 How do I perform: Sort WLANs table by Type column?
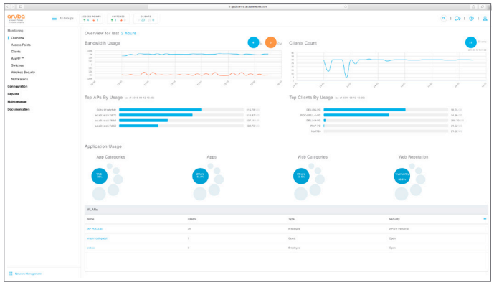[291, 219]
